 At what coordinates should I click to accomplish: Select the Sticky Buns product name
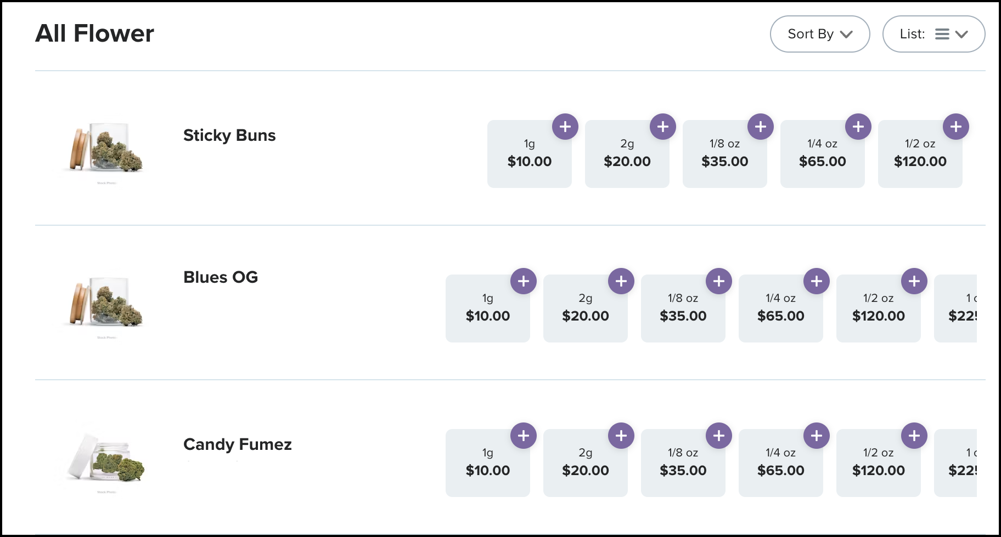click(x=229, y=135)
